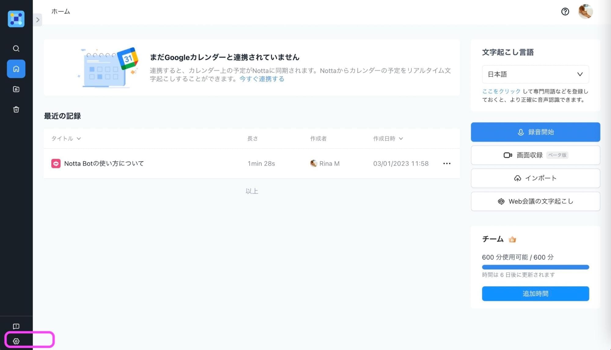Image resolution: width=611 pixels, height=350 pixels.
Task: Click the Web会議の文字起こし button
Action: (535, 201)
